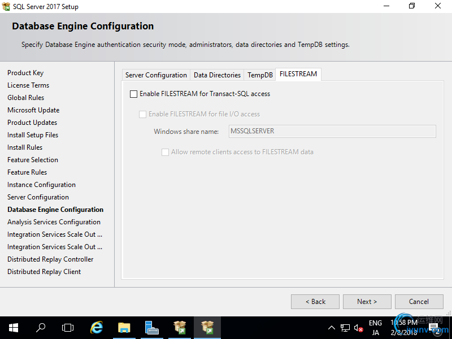The width and height of the screenshot is (452, 339).
Task: Open the TempDB tab
Action: click(260, 75)
